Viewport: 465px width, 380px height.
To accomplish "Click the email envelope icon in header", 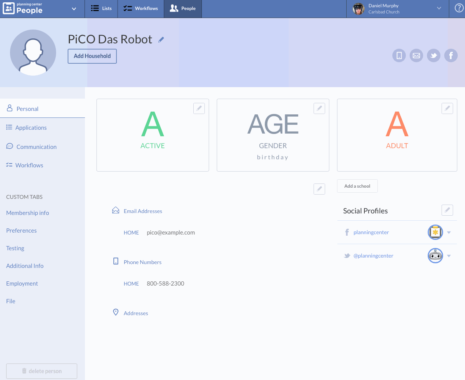I will 416,56.
